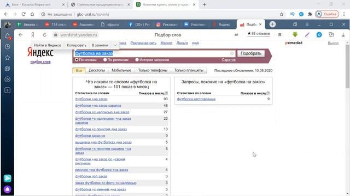
Task: Click the Chrome profile 'Ошибка' button
Action: click(327, 14)
